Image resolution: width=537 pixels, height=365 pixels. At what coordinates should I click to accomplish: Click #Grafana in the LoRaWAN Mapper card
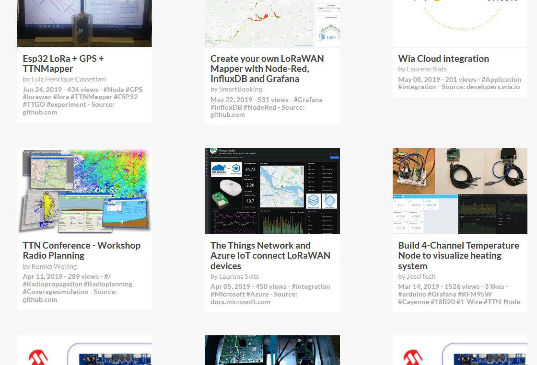click(308, 100)
